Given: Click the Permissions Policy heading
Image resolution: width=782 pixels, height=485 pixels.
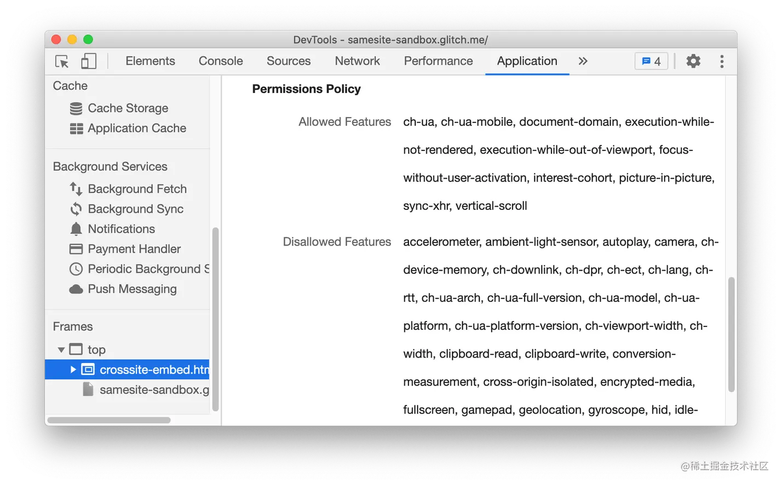Looking at the screenshot, I should (x=306, y=89).
